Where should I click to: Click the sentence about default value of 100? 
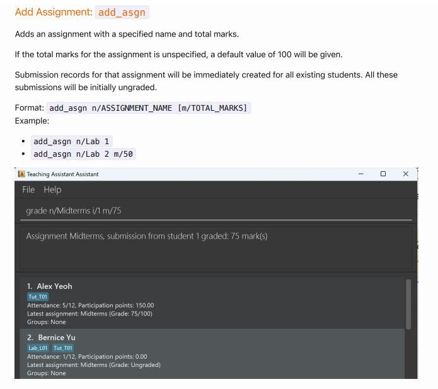pos(178,54)
